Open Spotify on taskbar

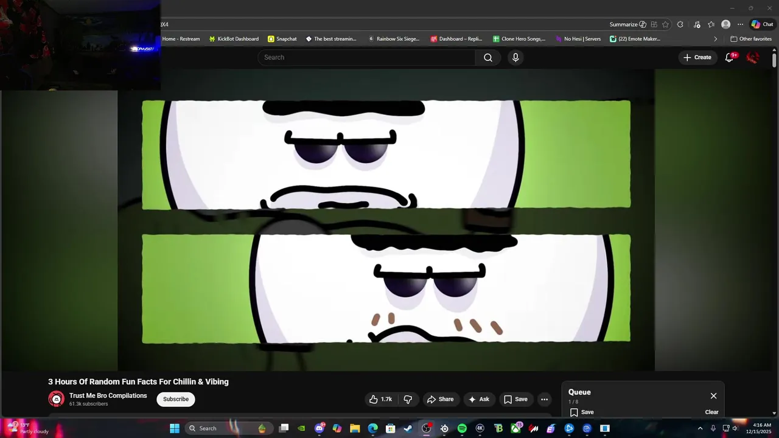[x=462, y=428]
